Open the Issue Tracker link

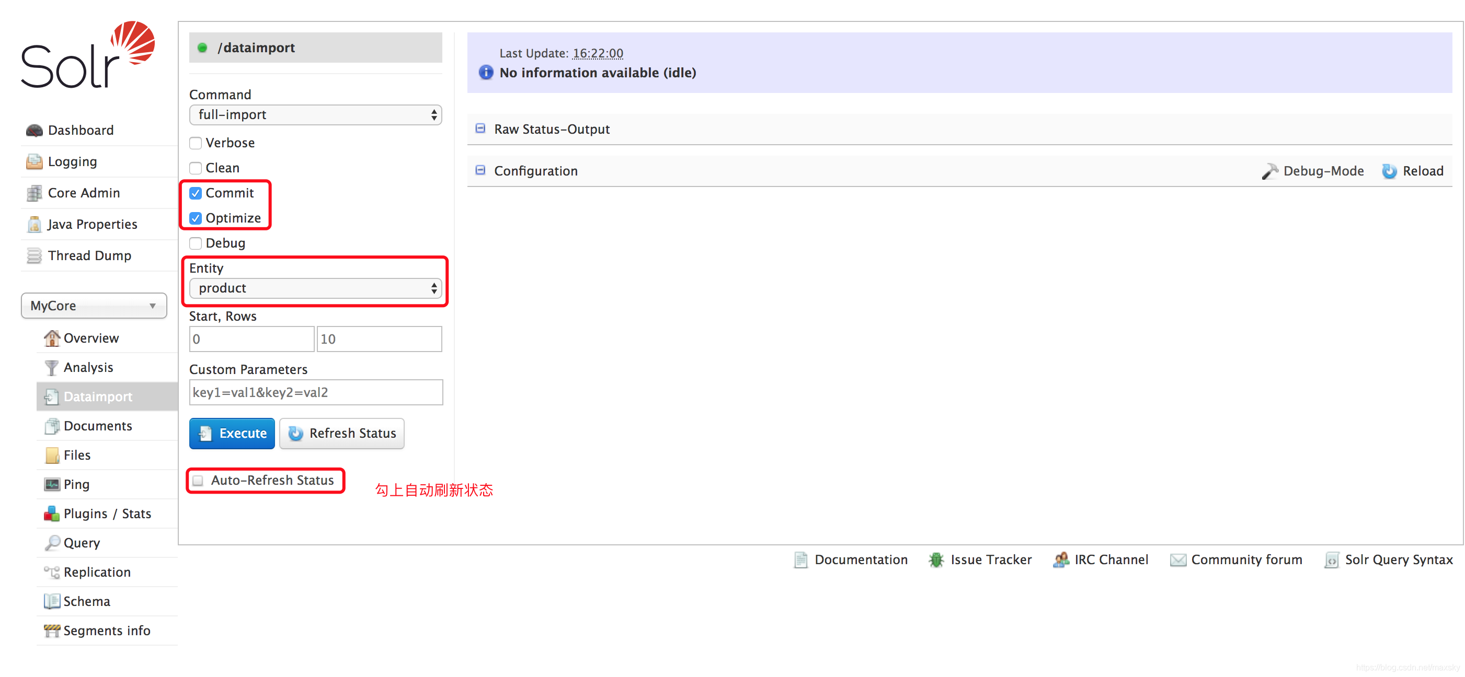coord(991,560)
